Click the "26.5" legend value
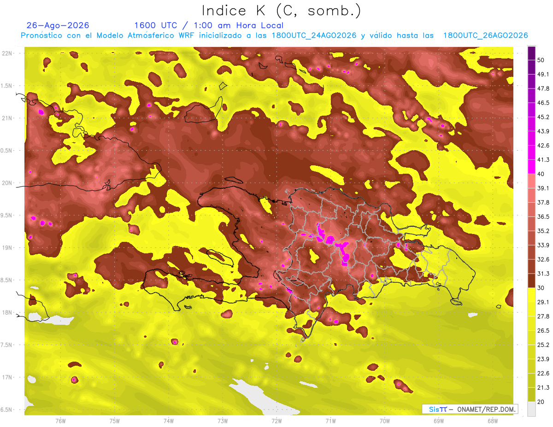 click(x=543, y=330)
